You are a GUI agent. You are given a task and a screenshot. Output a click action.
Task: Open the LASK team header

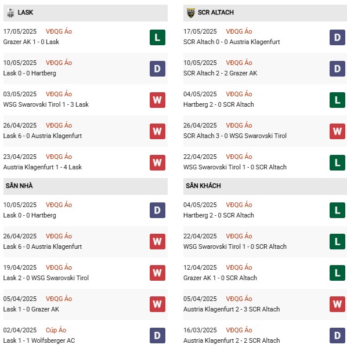85,13
